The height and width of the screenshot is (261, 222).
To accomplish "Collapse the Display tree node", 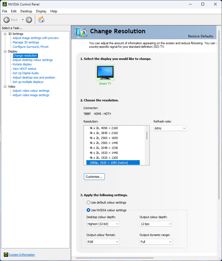I will [x=5, y=51].
